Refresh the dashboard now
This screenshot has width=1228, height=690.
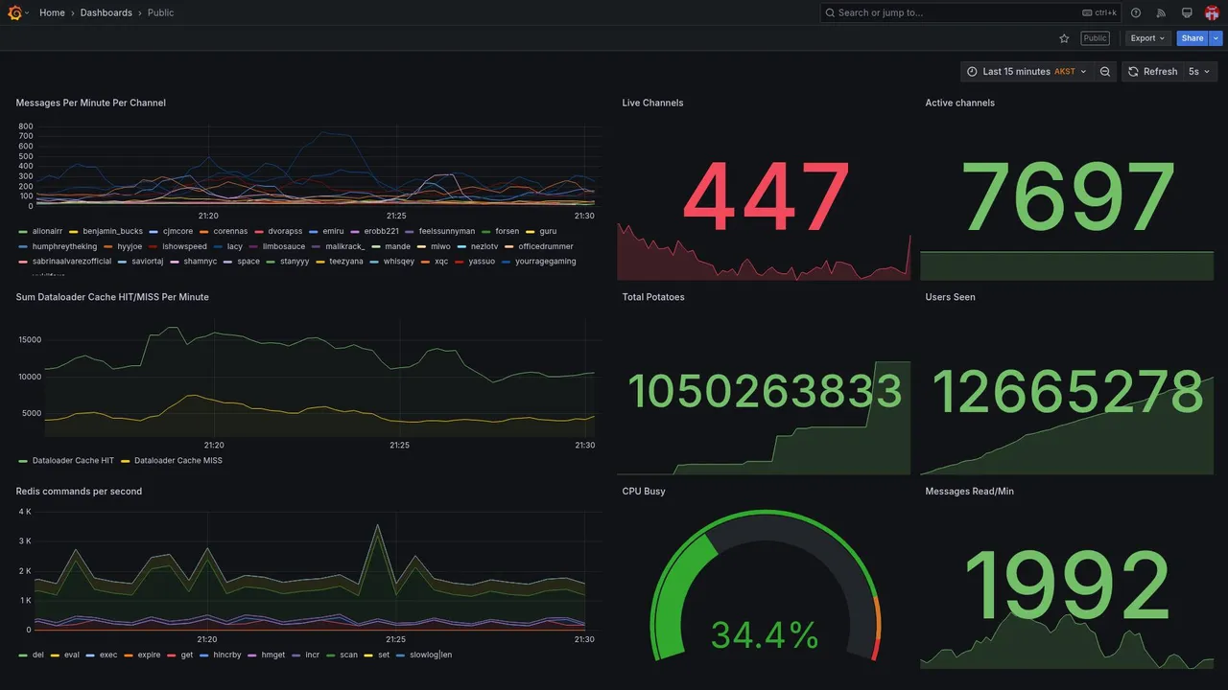coord(1151,72)
